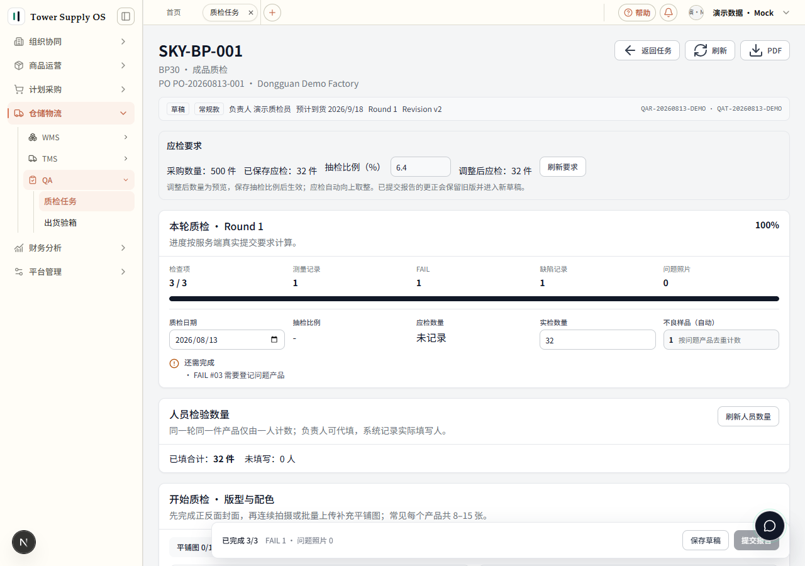805x566 pixels.
Task: Click the TMS transport icon
Action: tap(33, 158)
